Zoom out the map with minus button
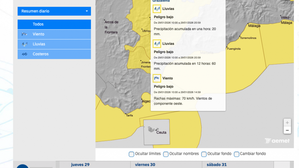The height and width of the screenshot is (168, 299). (x=287, y=130)
